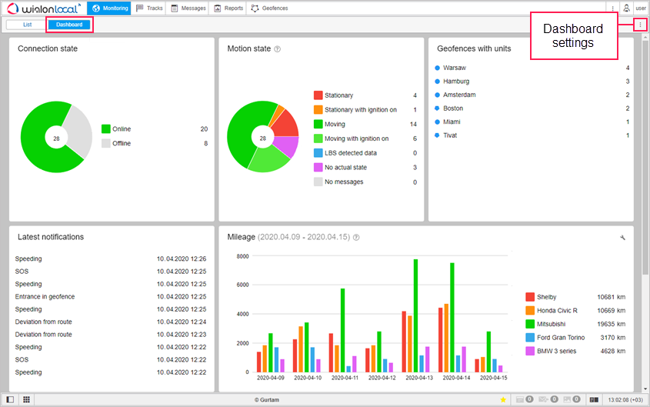This screenshot has width=650, height=407.
Task: Select the Boston geofence row
Action: pos(532,108)
